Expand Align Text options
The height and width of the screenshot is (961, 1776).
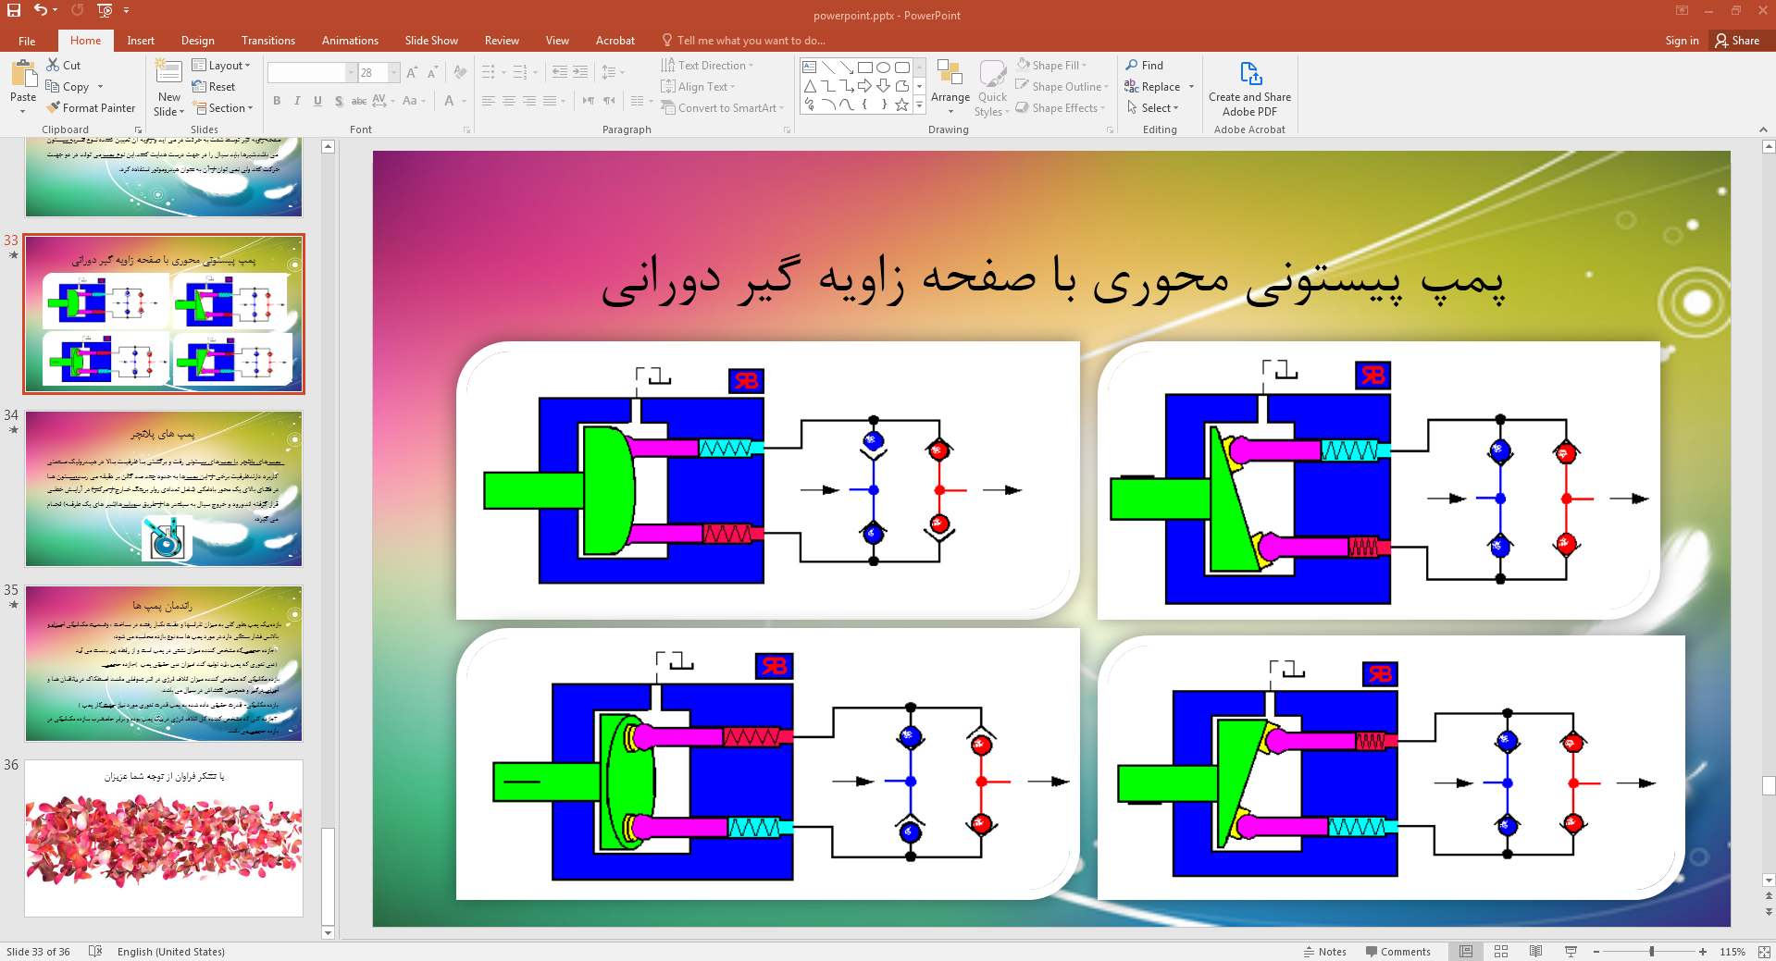pos(698,87)
